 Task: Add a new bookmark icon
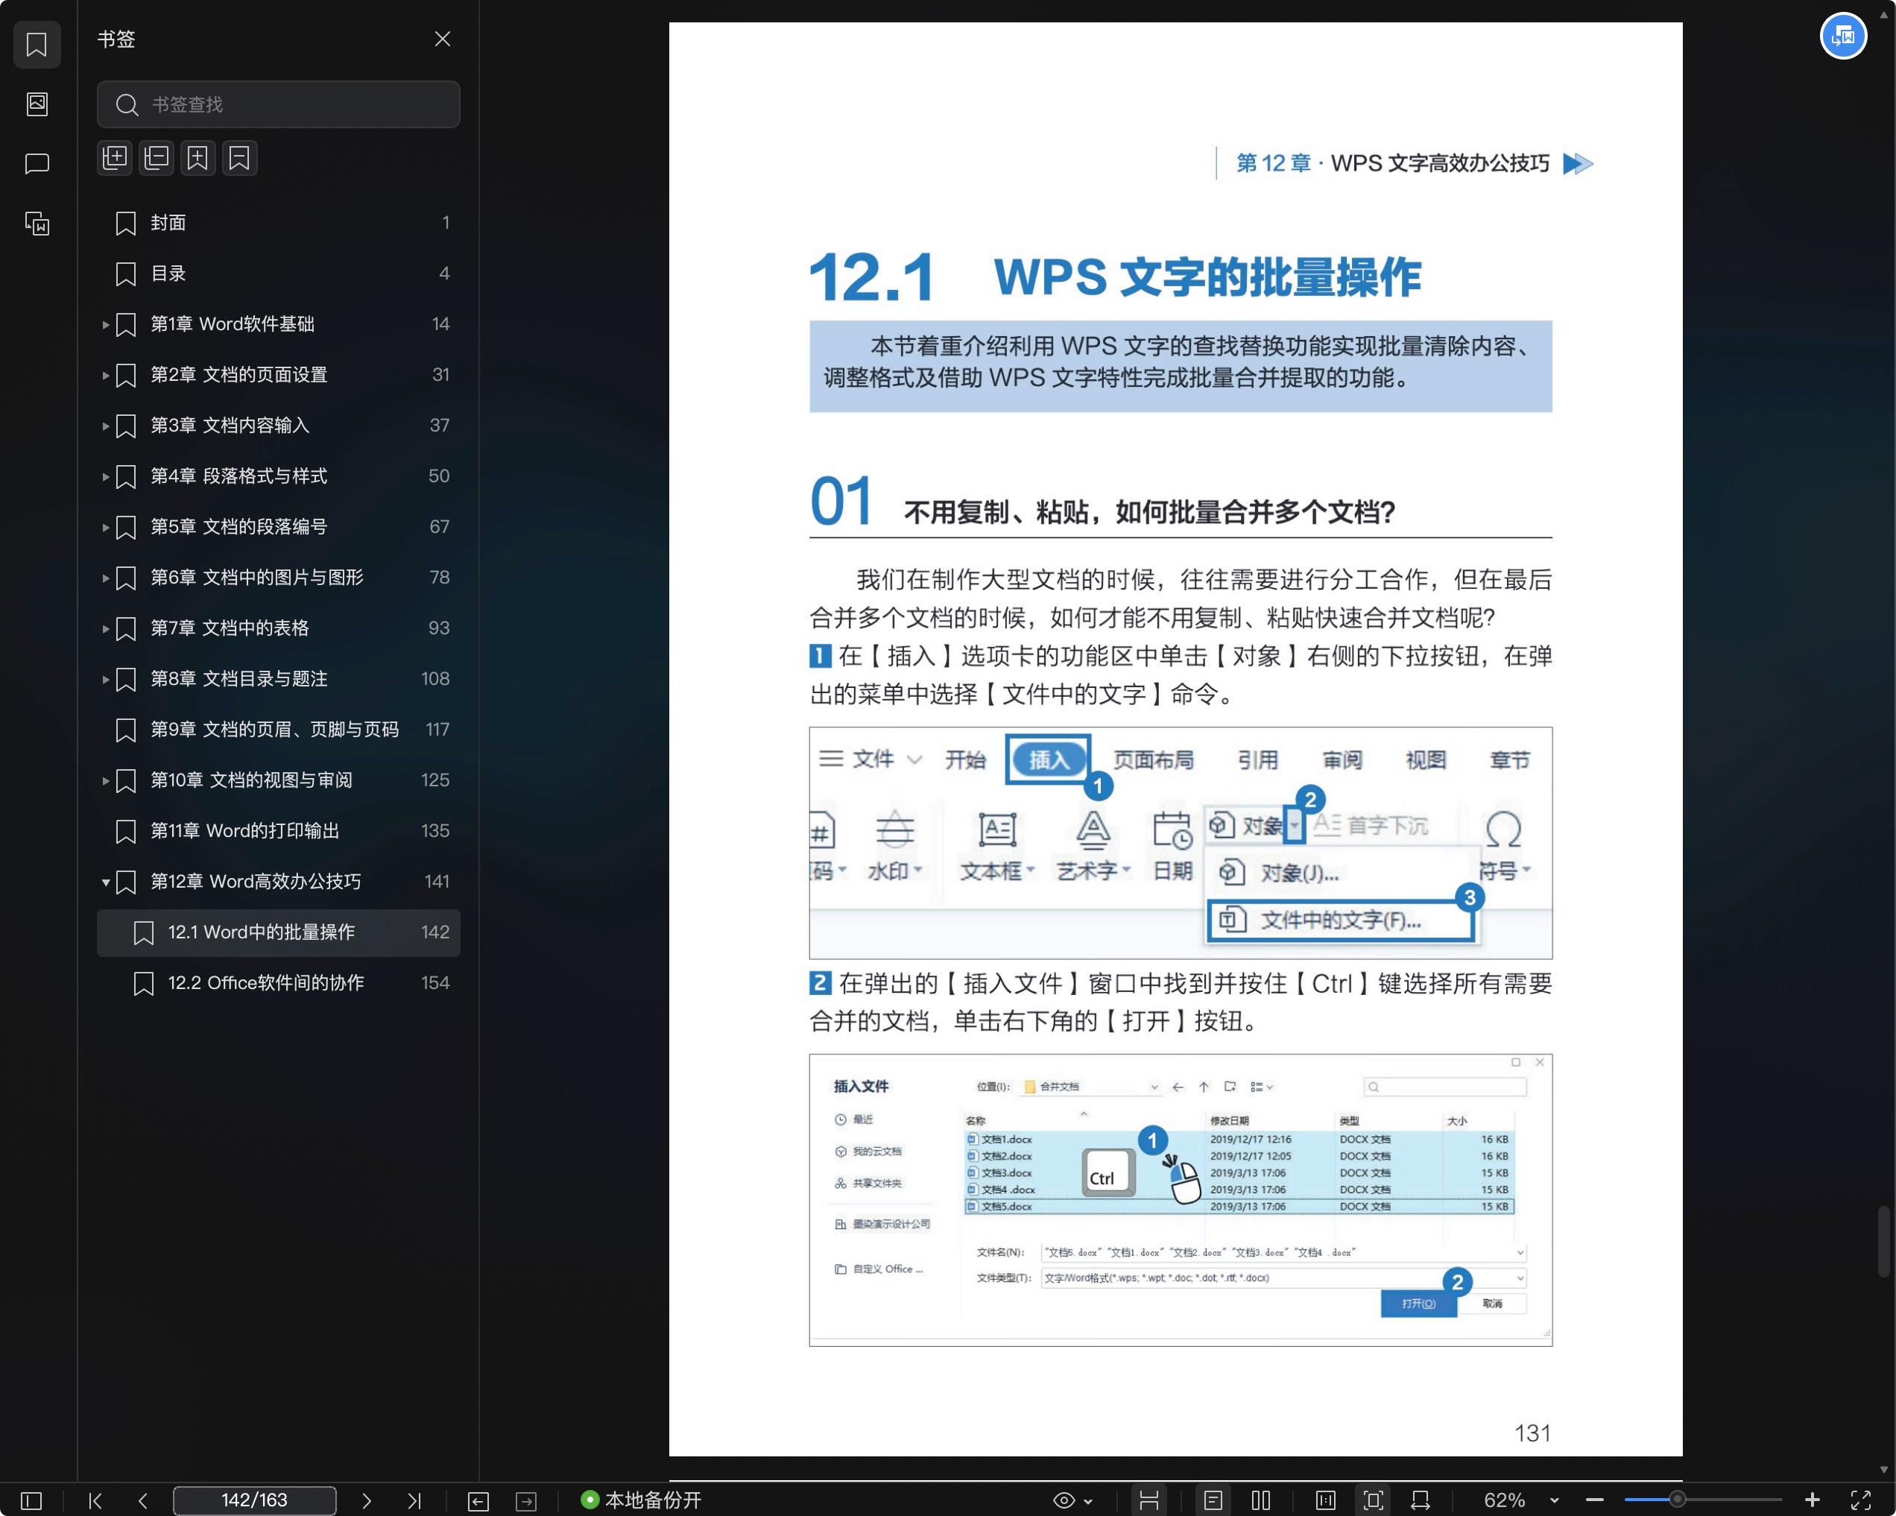coord(197,158)
